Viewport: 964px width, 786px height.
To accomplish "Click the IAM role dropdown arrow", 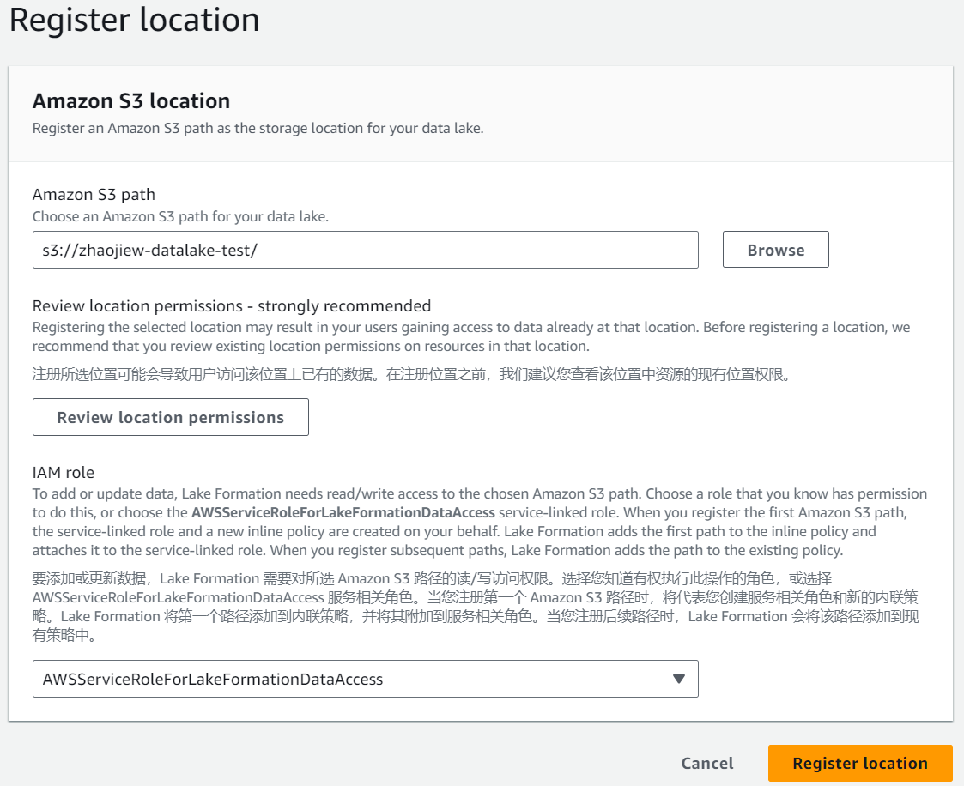I will (x=679, y=679).
